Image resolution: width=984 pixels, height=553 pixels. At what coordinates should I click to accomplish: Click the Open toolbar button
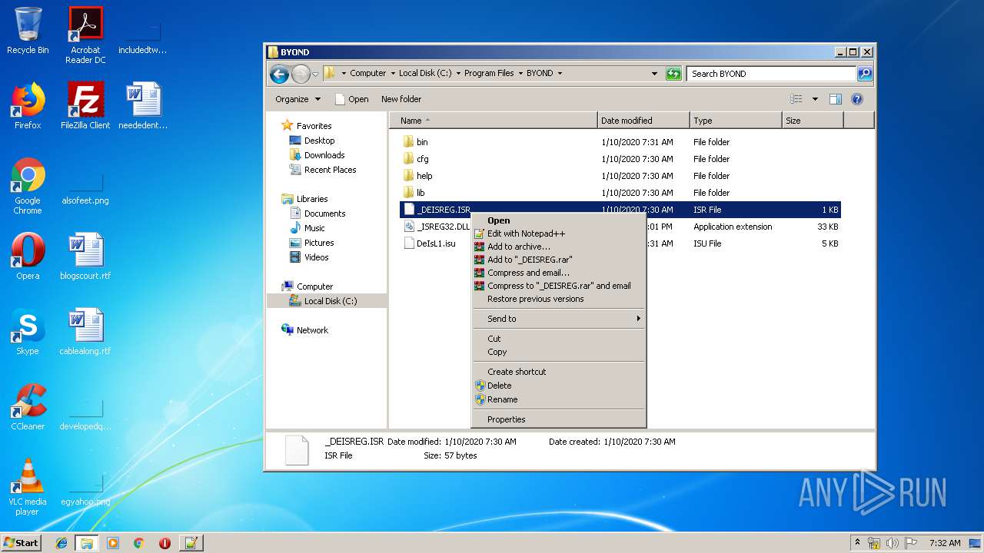[x=352, y=99]
